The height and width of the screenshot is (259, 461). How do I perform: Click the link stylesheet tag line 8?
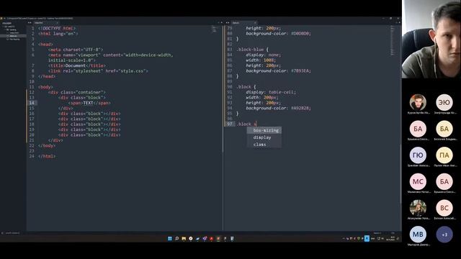(x=98, y=71)
